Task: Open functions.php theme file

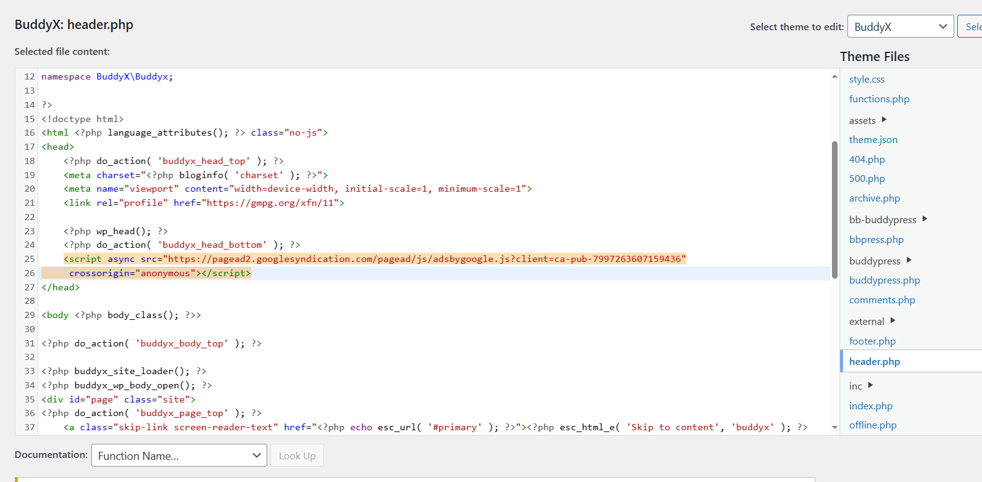Action: [879, 99]
